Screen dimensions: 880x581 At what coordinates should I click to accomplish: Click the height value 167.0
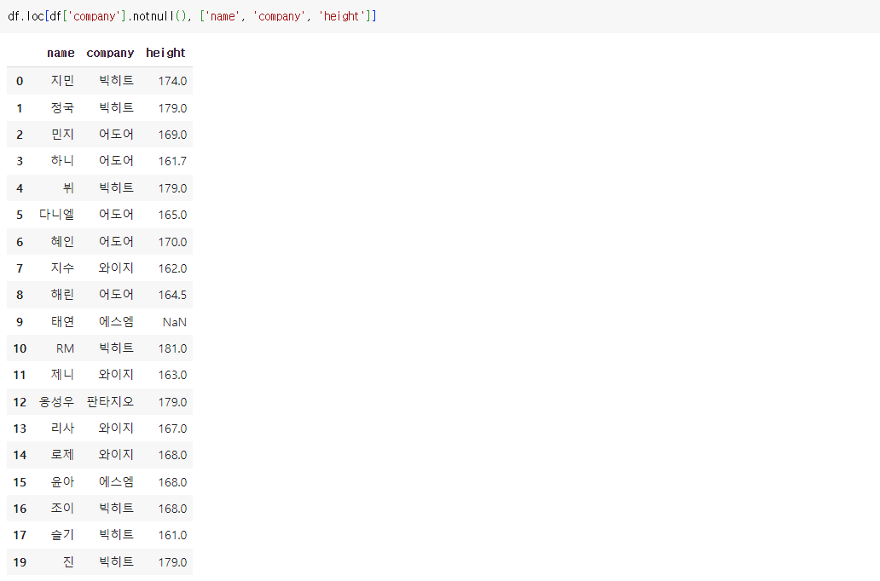172,429
